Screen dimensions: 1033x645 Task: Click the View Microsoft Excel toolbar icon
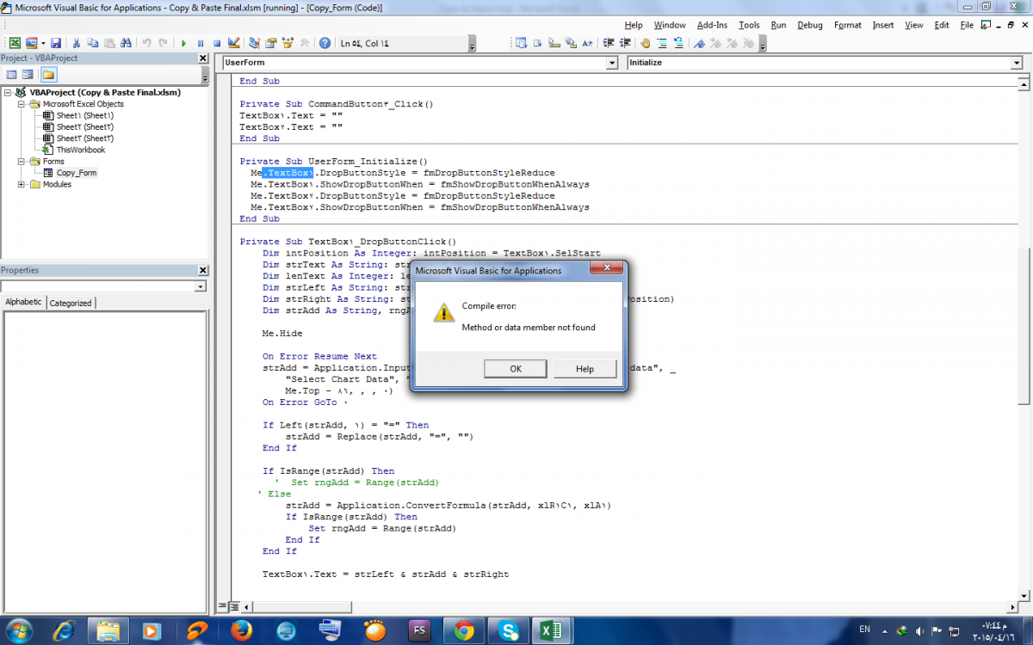(15, 42)
